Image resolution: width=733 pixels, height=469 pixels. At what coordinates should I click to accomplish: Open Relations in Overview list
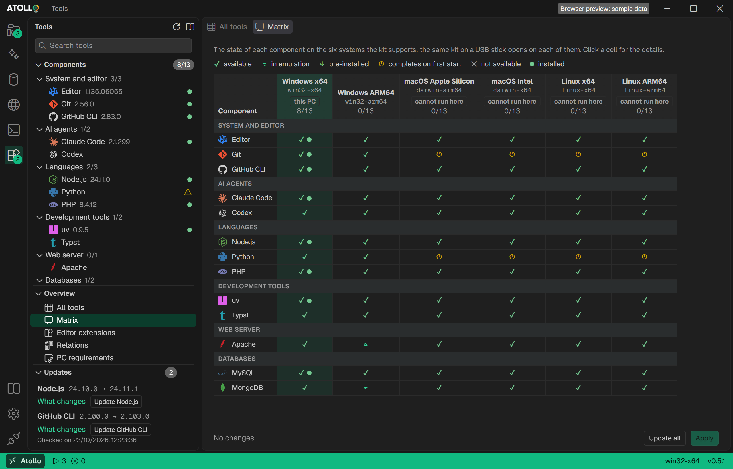pyautogui.click(x=113, y=345)
